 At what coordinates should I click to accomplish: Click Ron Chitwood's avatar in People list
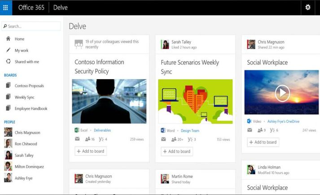8,143
